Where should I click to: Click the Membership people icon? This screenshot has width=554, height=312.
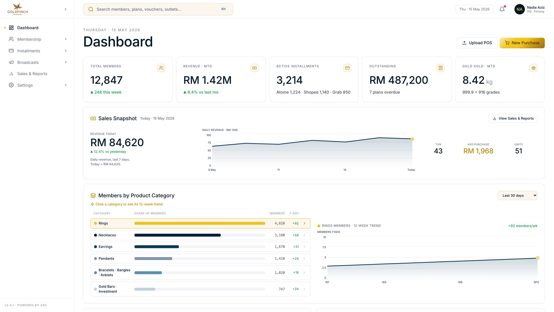11,39
